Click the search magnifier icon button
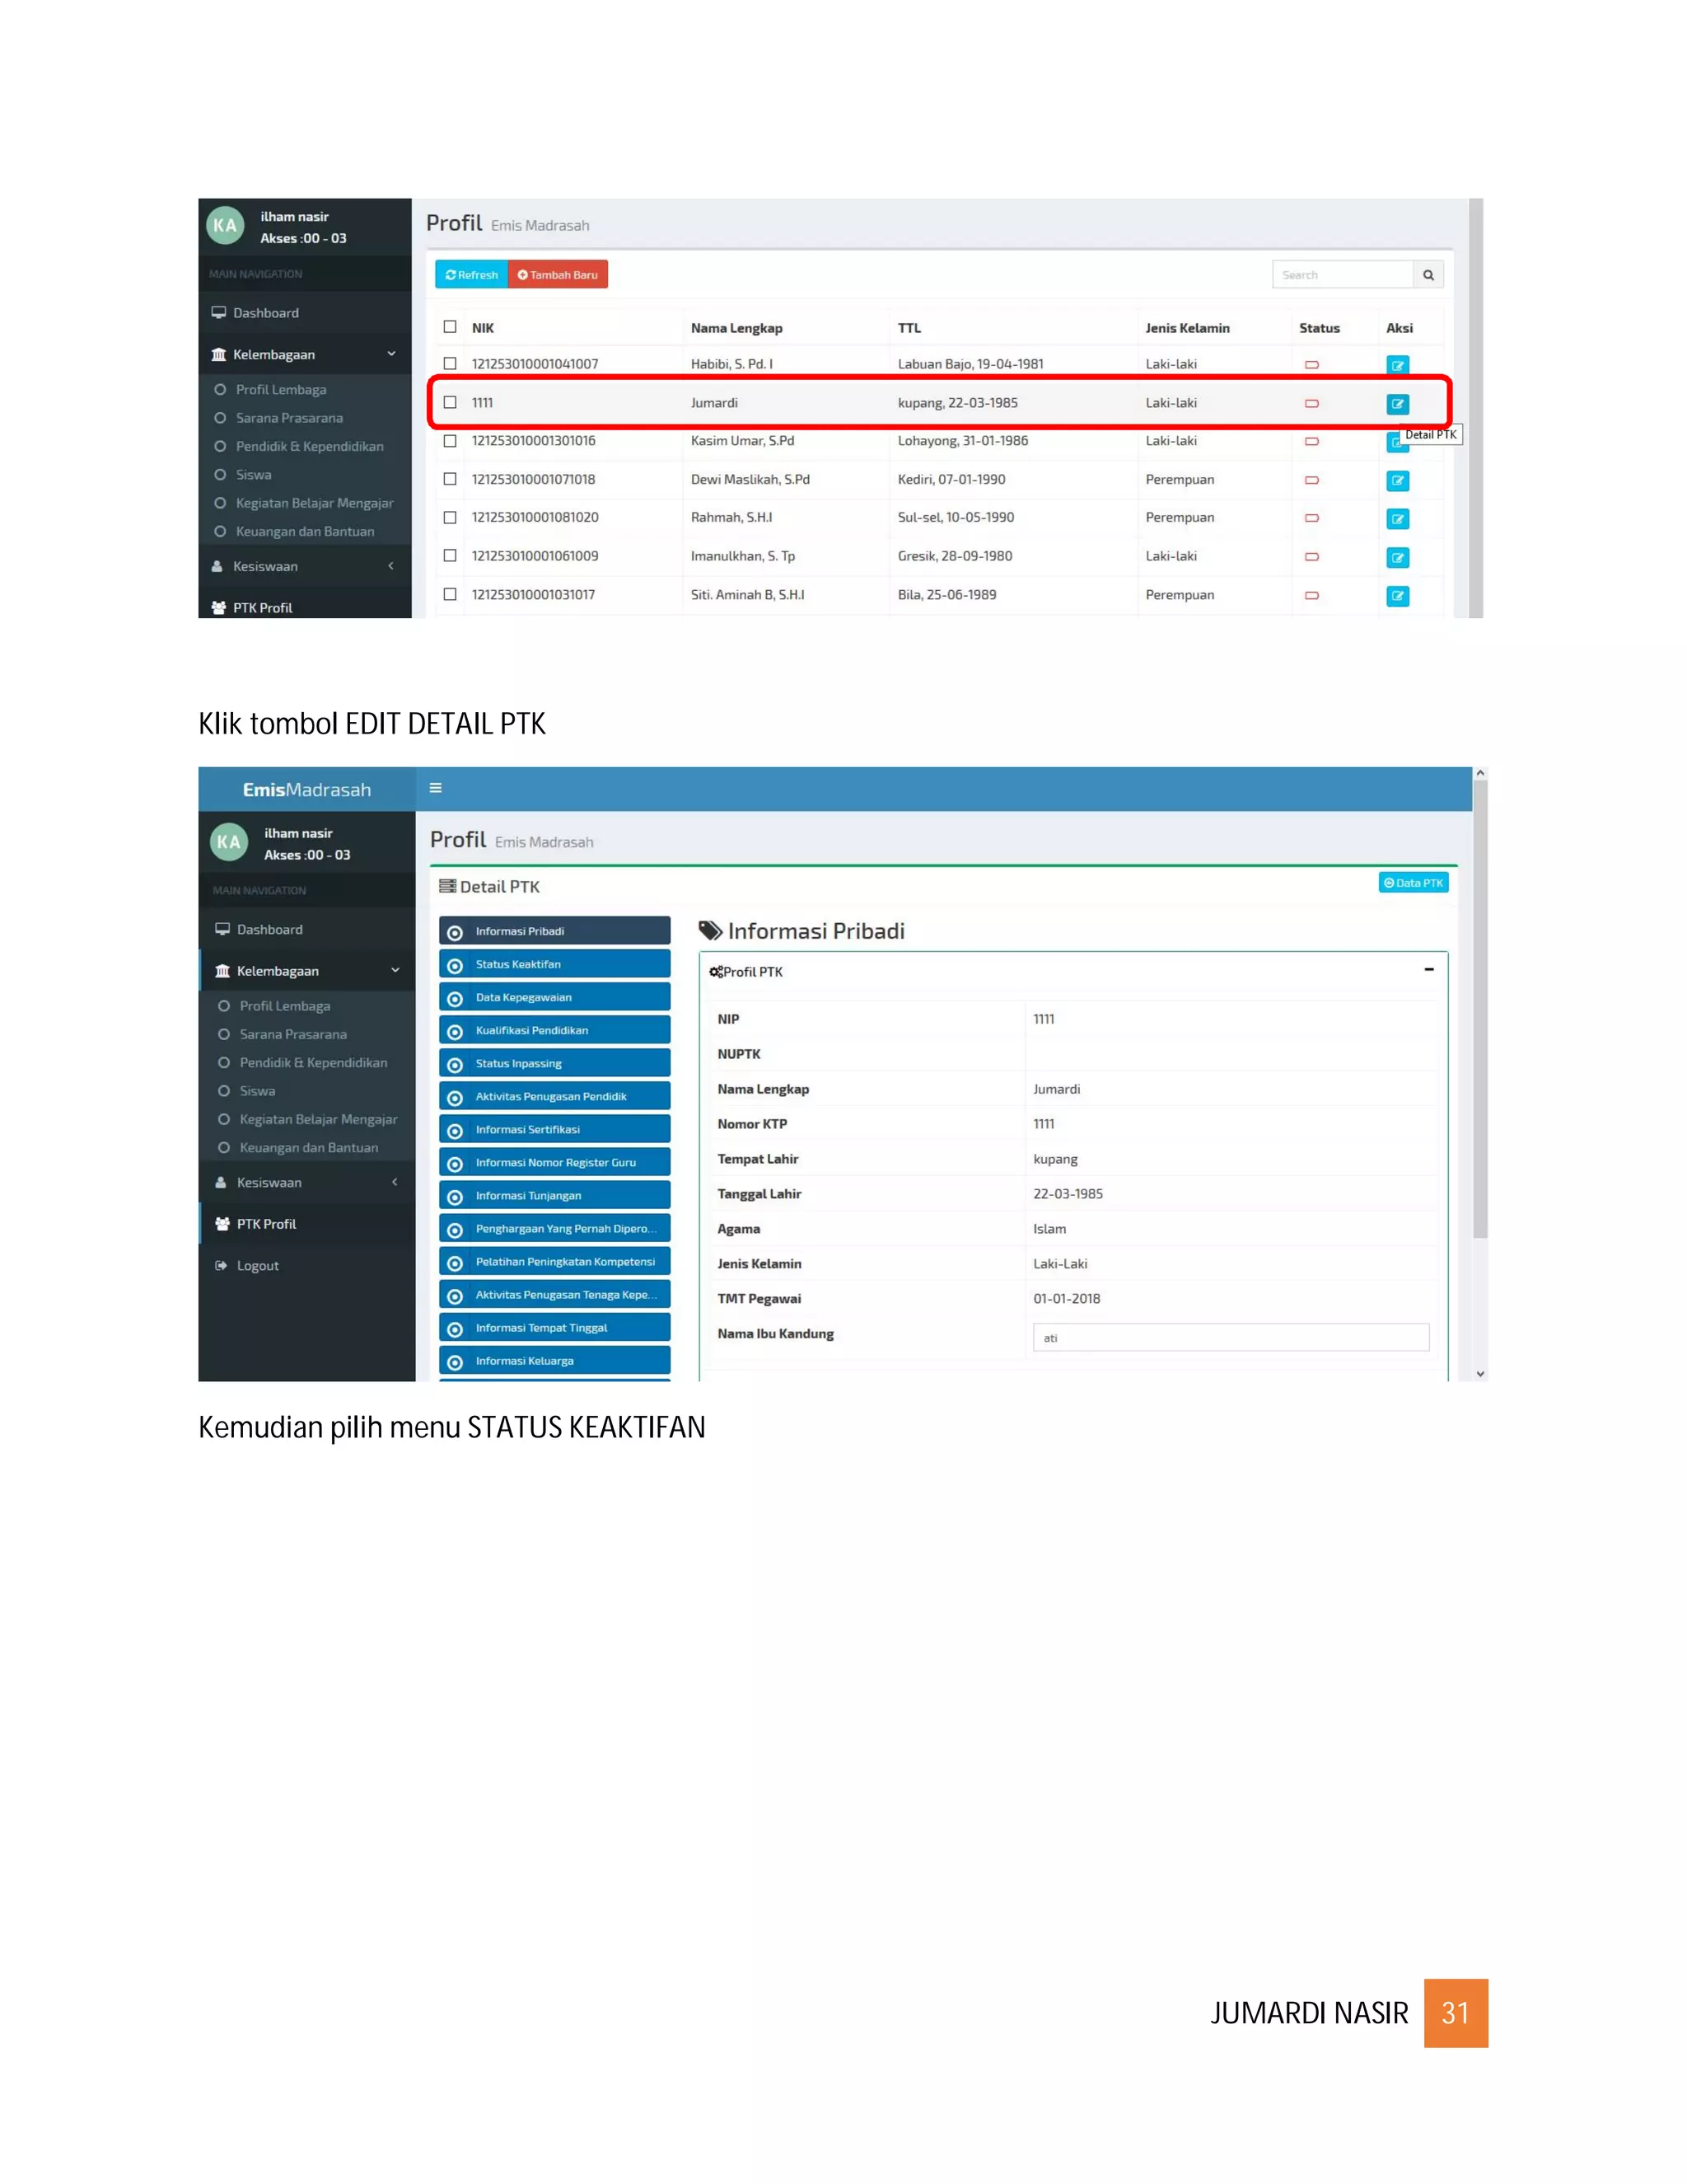This screenshot has width=1687, height=2184. pos(1428,275)
